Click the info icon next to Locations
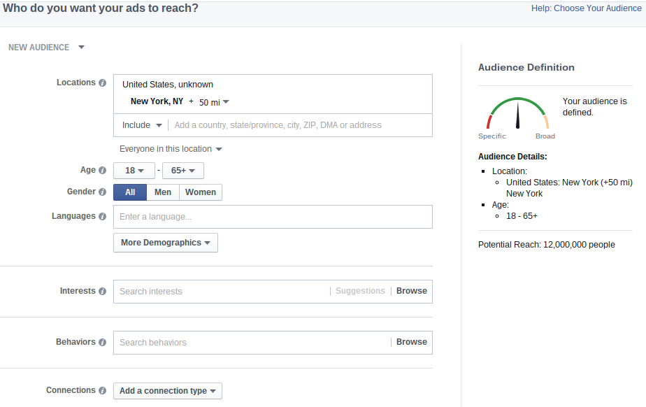 pos(103,83)
